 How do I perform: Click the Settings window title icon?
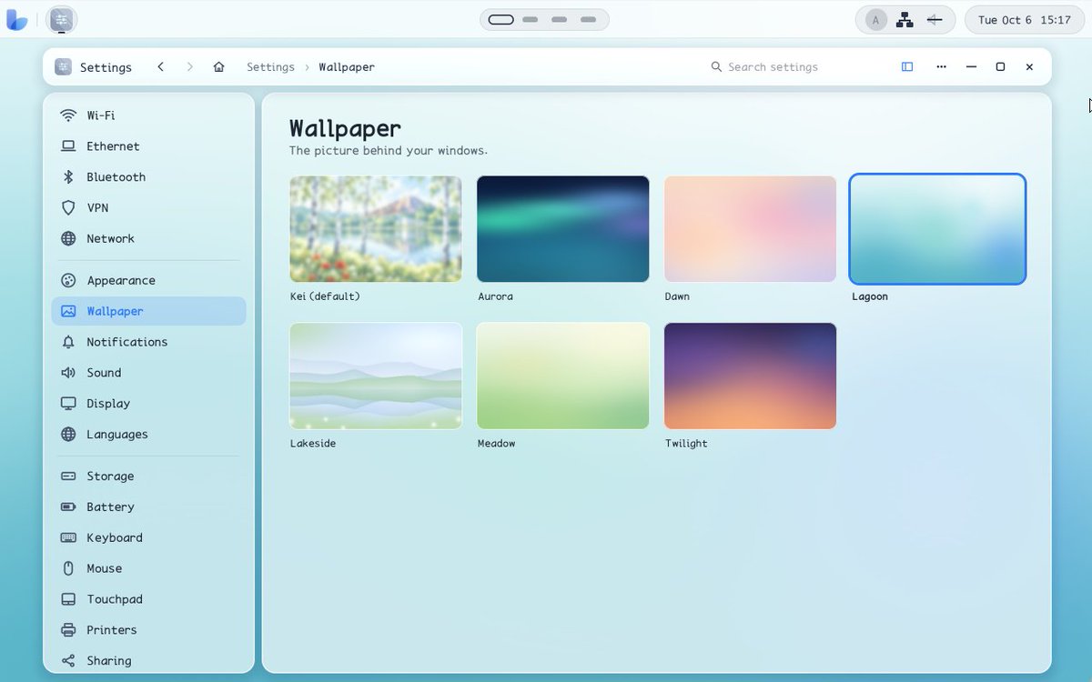63,67
